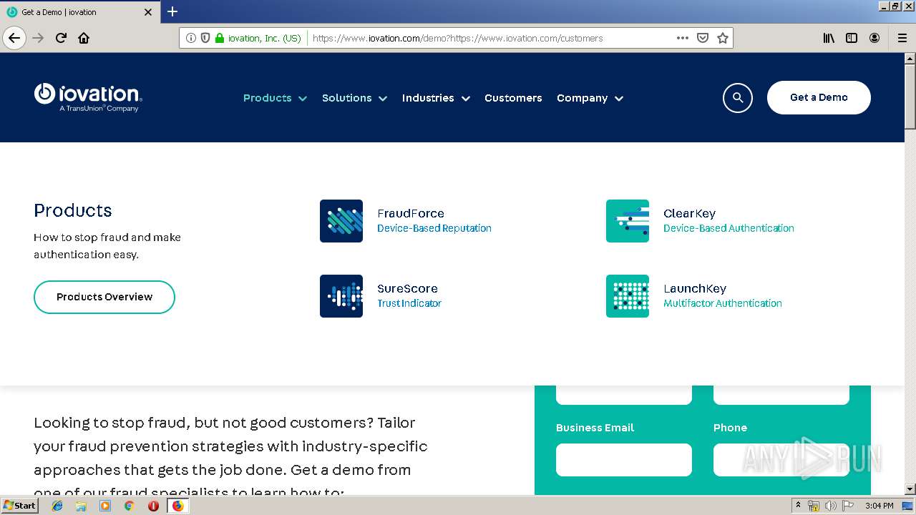Expand the Solutions dropdown chevron
The image size is (916, 515).
[x=383, y=99]
